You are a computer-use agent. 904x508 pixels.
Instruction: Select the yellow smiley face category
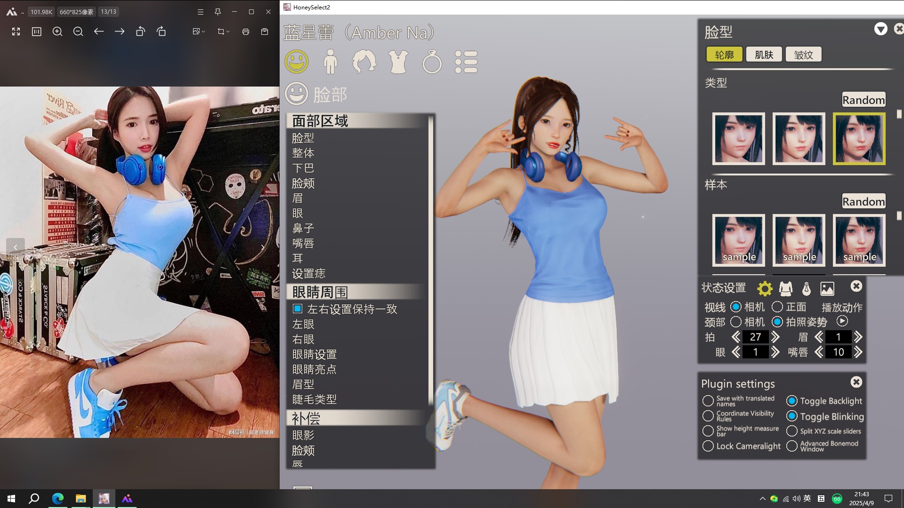click(x=297, y=62)
